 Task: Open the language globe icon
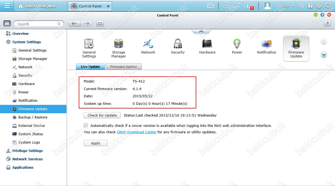coord(319,6)
